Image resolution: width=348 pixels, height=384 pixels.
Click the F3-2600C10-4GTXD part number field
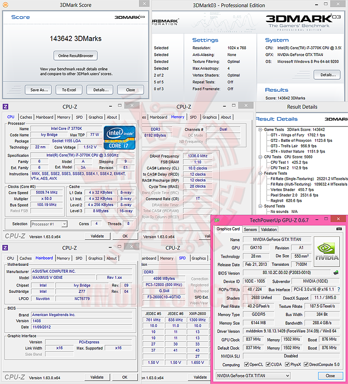164,297
